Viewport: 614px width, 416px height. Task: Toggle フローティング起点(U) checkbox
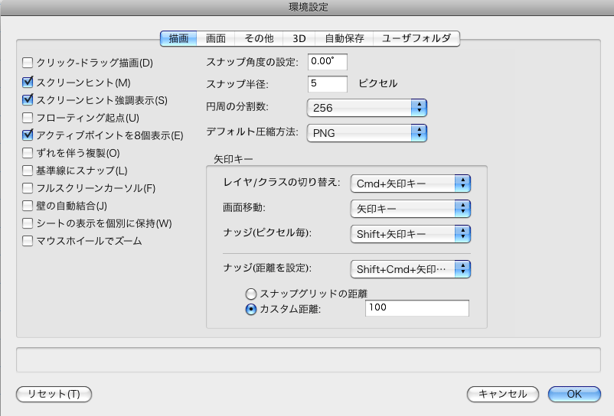28,118
